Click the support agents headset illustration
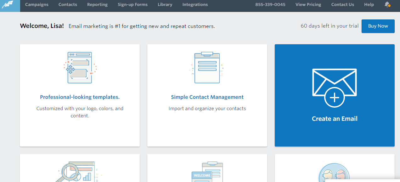400x182 pixels. 334,173
